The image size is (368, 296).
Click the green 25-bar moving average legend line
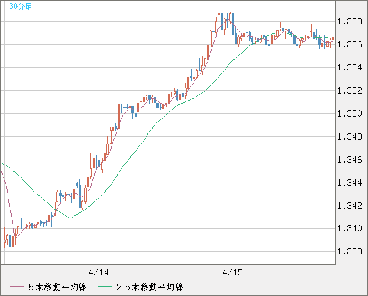point(105,287)
